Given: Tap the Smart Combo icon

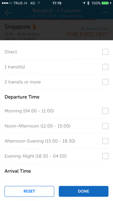Looking at the screenshot, I should [83, 29].
